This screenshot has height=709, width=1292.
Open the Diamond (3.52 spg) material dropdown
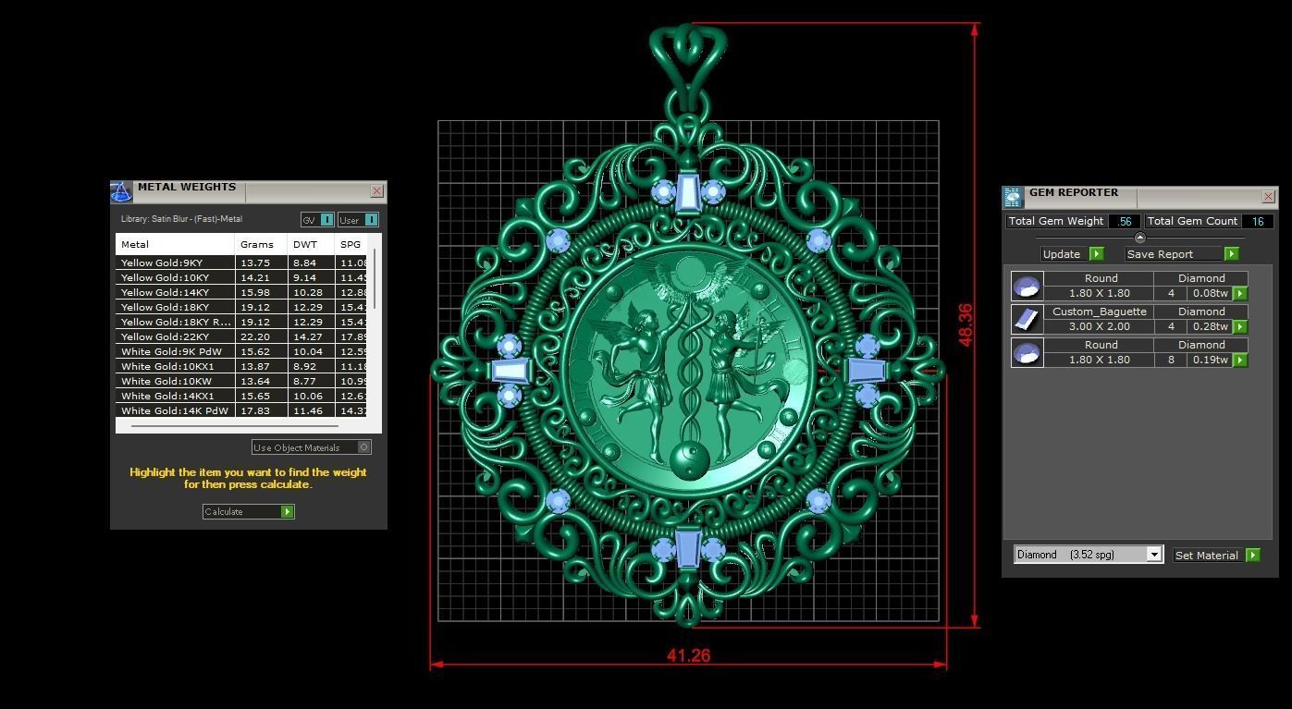[1088, 555]
